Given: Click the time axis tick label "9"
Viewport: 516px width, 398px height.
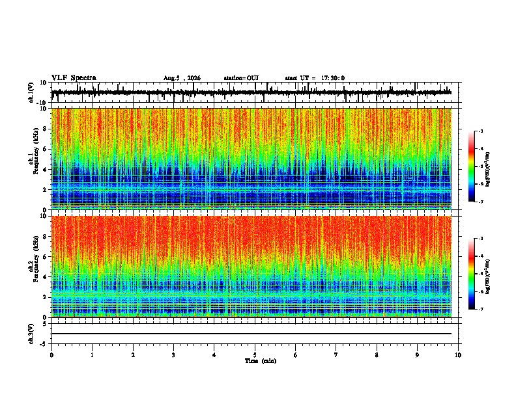Looking at the screenshot, I should pyautogui.click(x=417, y=355).
